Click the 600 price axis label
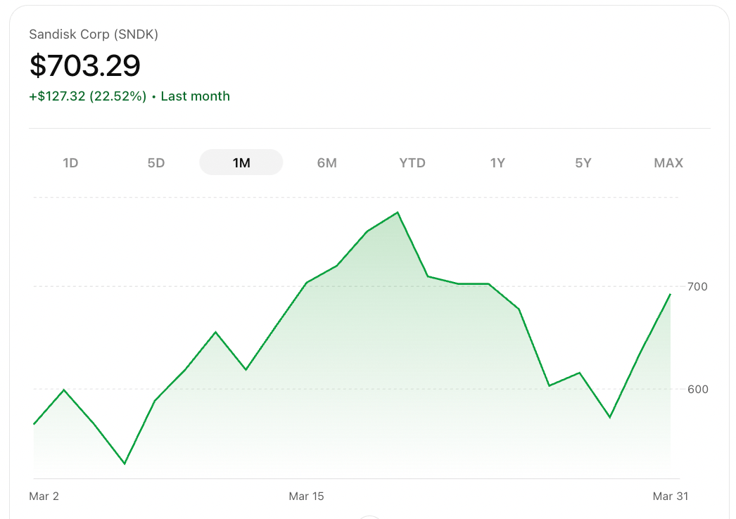 click(698, 389)
